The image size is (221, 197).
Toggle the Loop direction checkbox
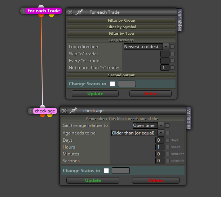(x=172, y=47)
